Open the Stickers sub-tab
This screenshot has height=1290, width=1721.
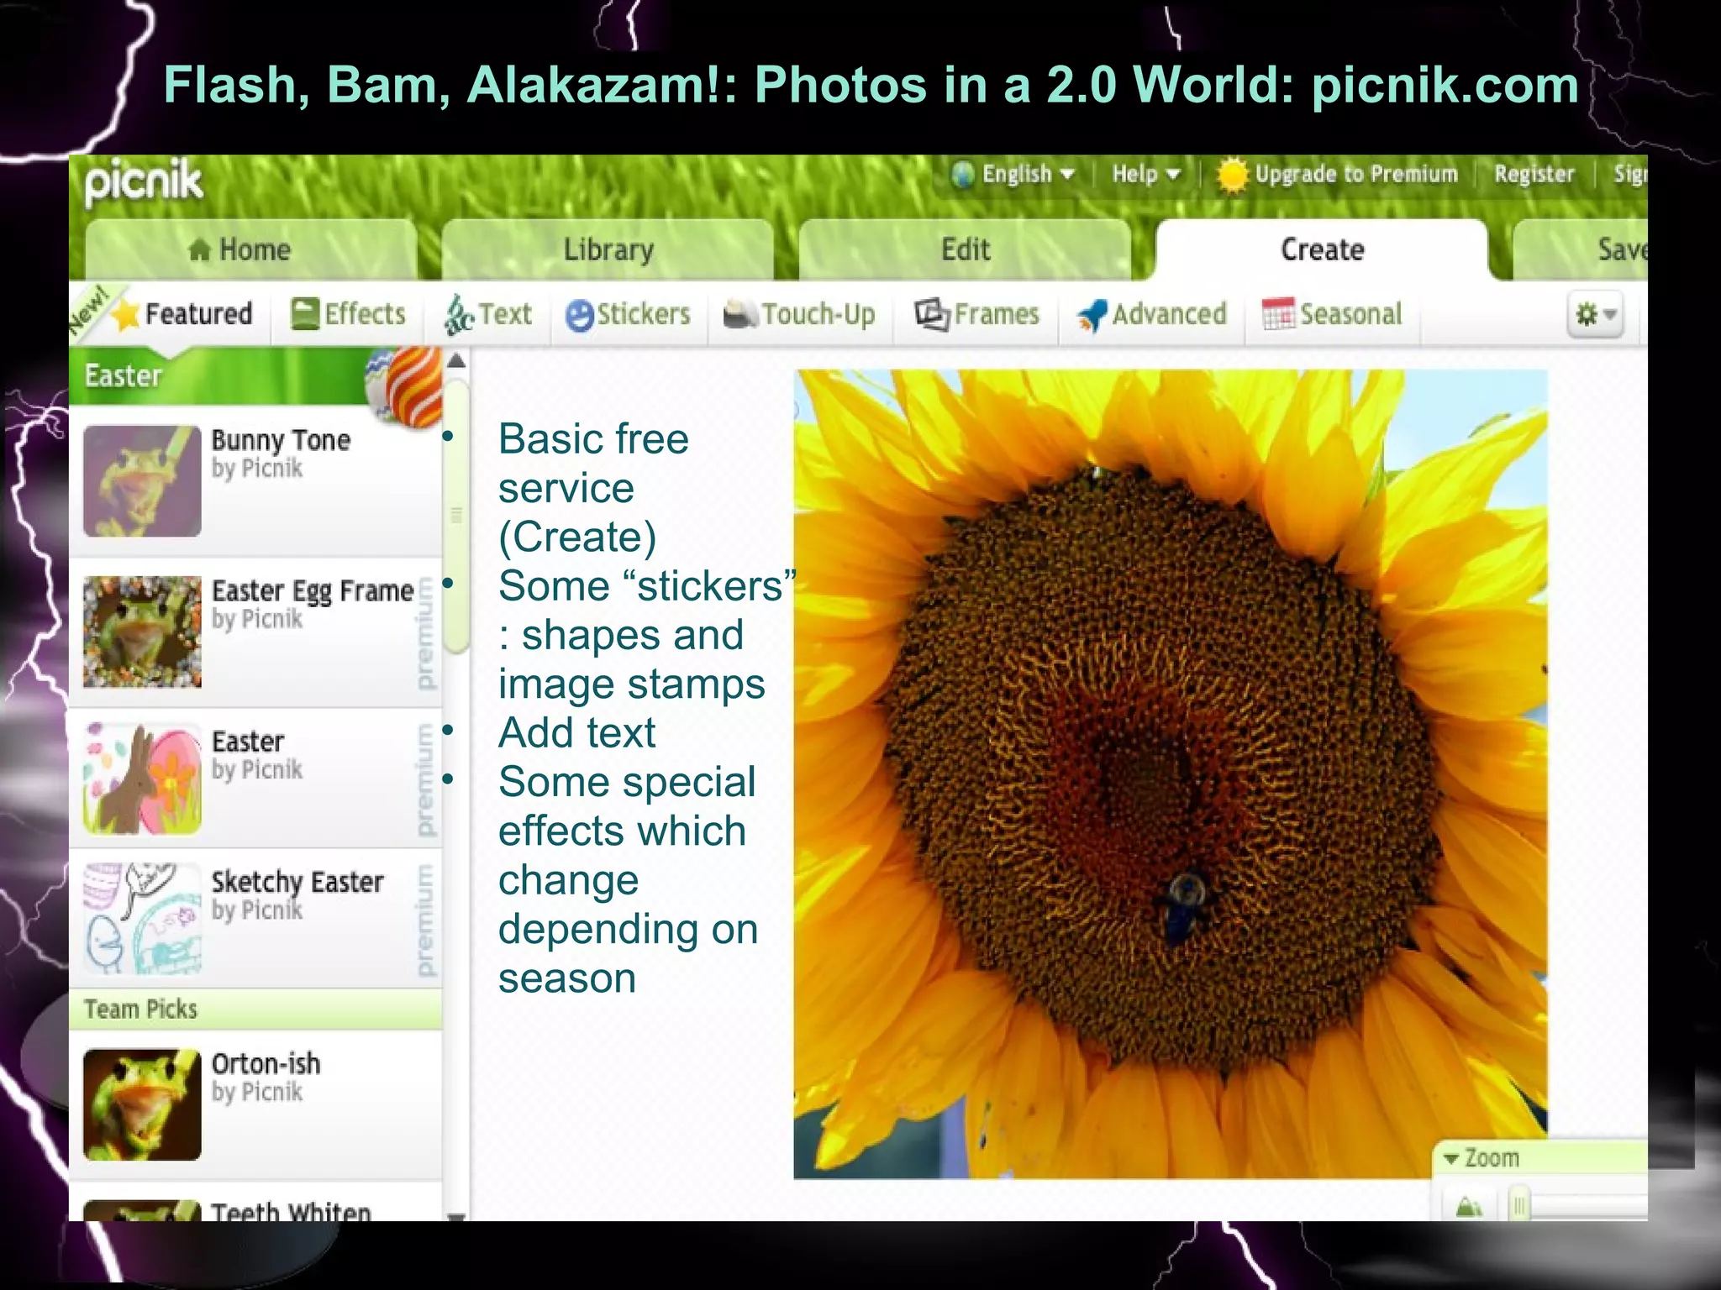[x=628, y=315]
